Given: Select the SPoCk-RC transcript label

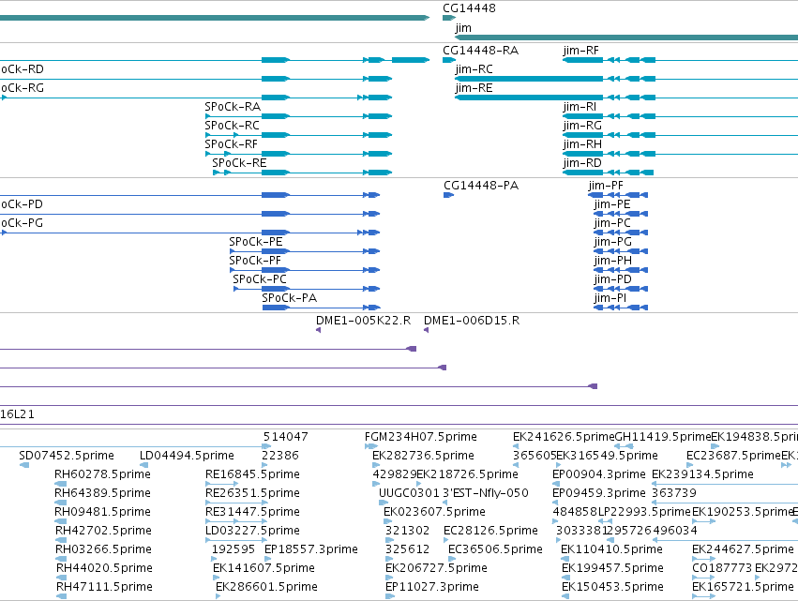Looking at the screenshot, I should pyautogui.click(x=232, y=126).
